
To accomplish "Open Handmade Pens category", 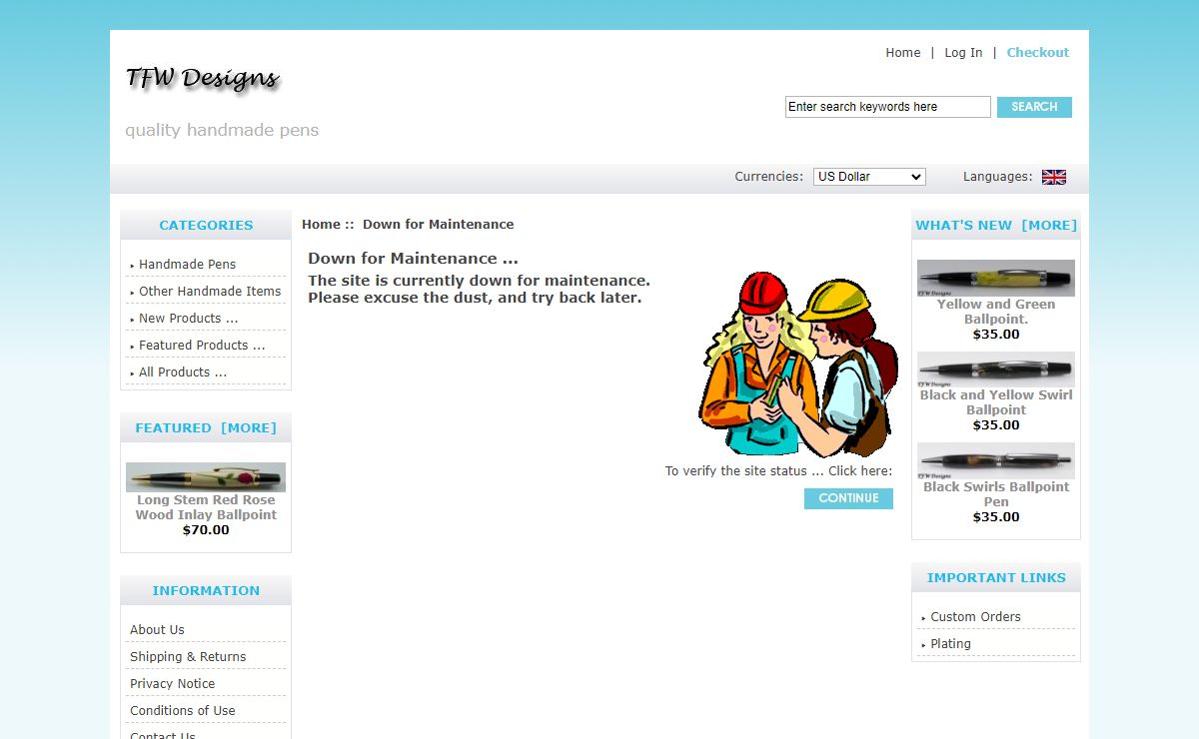I will pos(187,265).
